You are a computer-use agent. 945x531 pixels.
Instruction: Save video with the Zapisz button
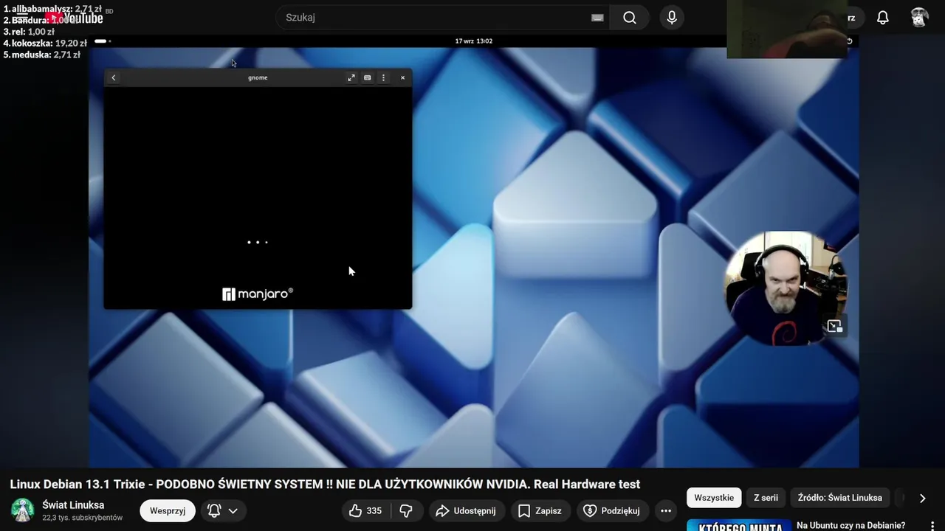point(540,510)
